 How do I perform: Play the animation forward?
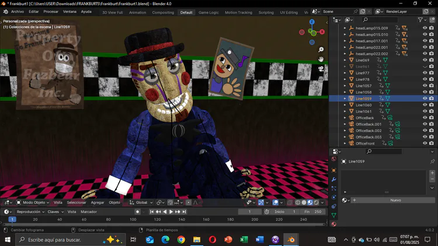(171, 212)
